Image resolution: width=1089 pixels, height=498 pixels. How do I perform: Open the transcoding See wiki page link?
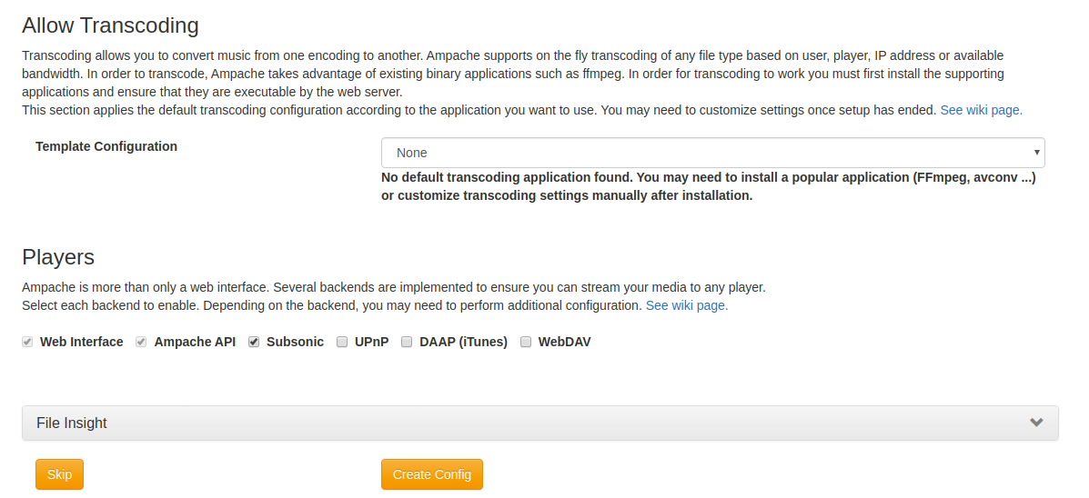pyautogui.click(x=981, y=110)
